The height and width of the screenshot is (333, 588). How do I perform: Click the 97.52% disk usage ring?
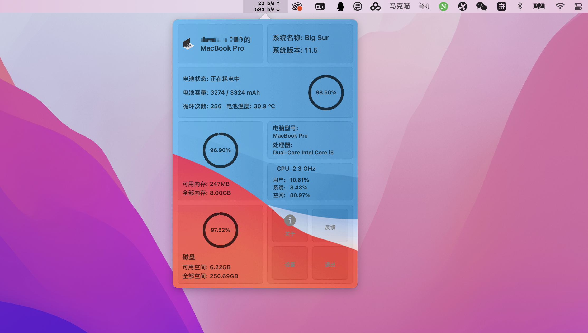(x=220, y=230)
